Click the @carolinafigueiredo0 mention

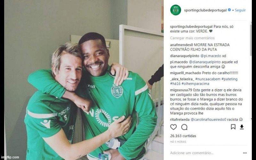[x=209, y=119]
